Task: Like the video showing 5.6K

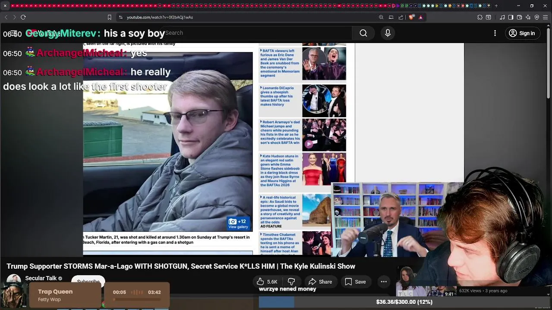Action: point(267,282)
